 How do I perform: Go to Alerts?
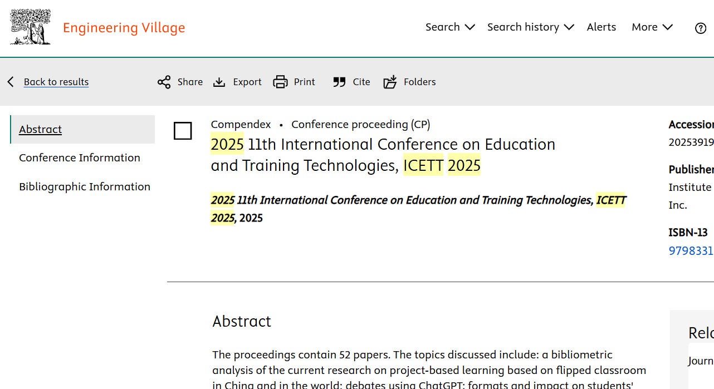[601, 27]
